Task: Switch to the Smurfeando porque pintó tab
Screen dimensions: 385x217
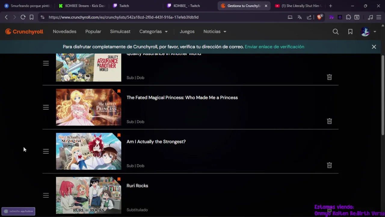Action: pyautogui.click(x=28, y=6)
